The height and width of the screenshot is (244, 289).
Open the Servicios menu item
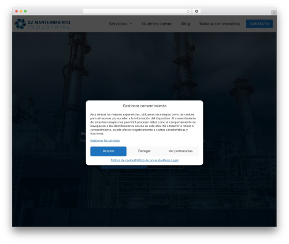point(118,24)
